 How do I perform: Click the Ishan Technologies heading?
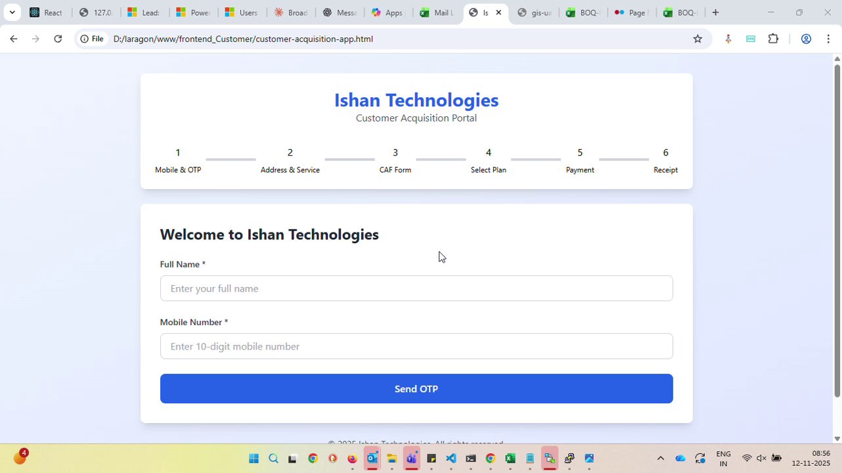pyautogui.click(x=416, y=100)
